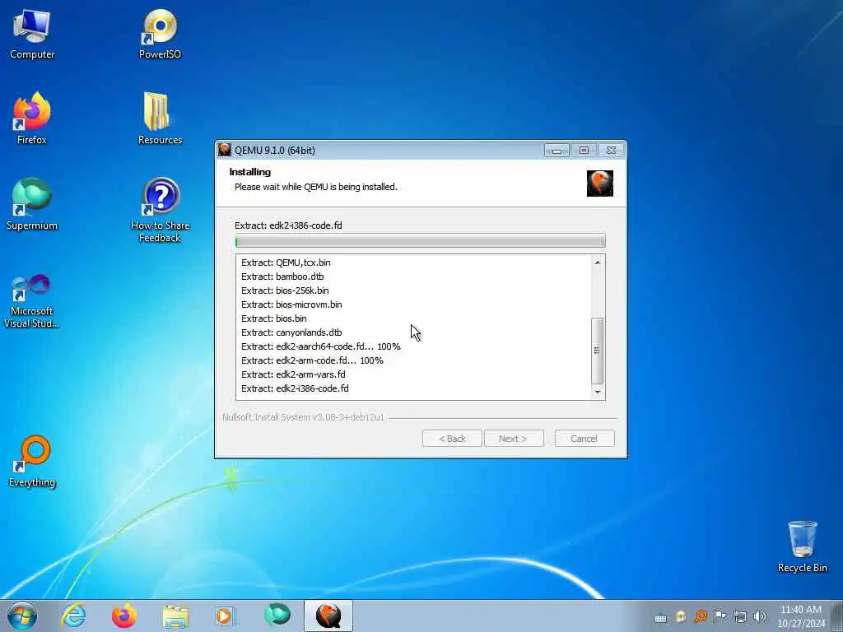
Task: Select the edk2-i386-code.fd line inside the log list
Action: coord(296,388)
